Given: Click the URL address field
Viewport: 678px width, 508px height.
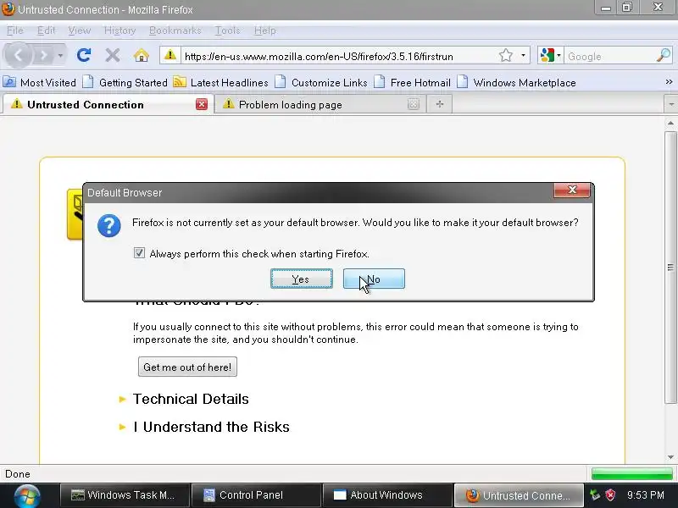Looking at the screenshot, I should (x=339, y=56).
